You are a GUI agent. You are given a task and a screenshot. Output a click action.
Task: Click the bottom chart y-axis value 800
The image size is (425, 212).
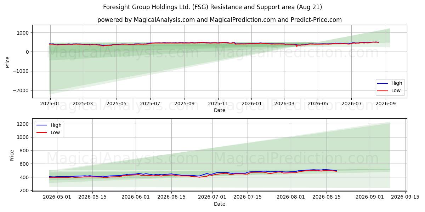tap(25, 151)
